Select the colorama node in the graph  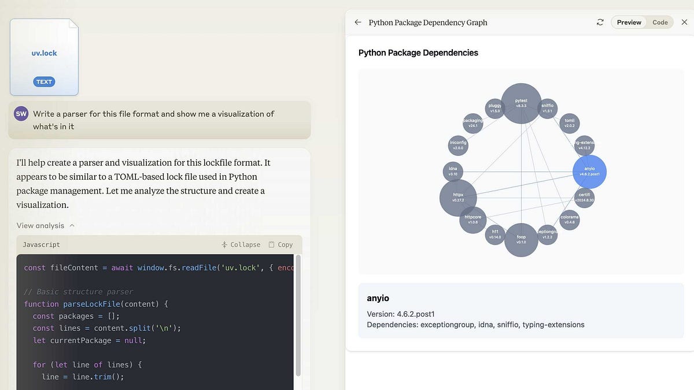coord(570,220)
